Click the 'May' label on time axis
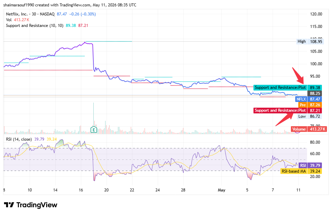The height and width of the screenshot is (215, 332). (x=221, y=190)
